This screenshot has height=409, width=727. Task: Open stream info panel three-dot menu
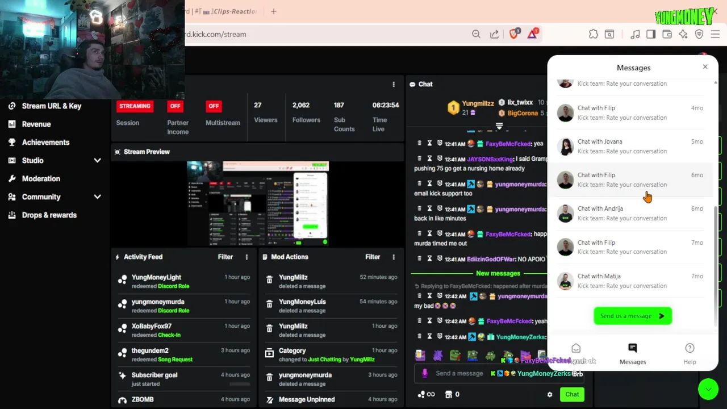click(394, 84)
